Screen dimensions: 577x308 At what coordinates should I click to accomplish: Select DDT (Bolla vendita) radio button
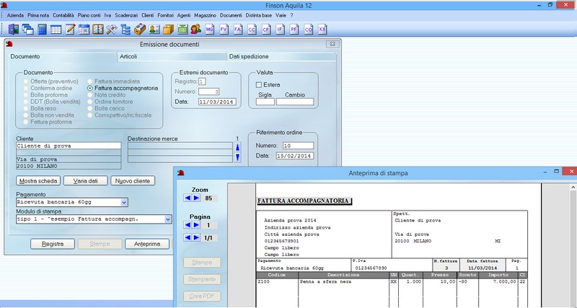coord(26,102)
